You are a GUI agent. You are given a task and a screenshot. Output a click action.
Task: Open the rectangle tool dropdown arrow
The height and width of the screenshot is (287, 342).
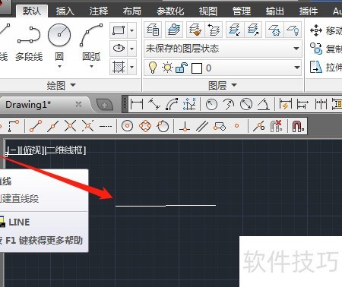point(132,30)
